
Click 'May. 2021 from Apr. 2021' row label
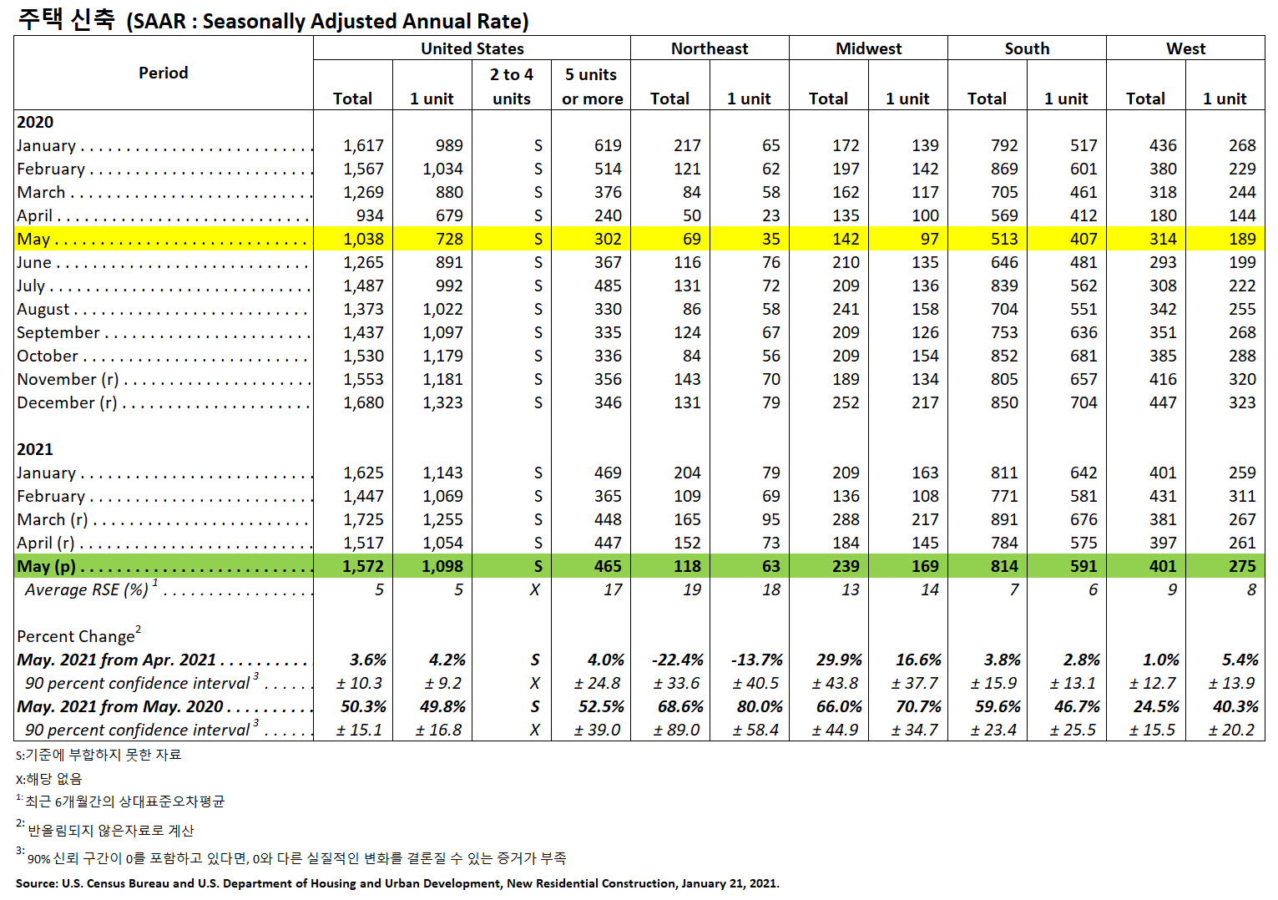point(117,660)
